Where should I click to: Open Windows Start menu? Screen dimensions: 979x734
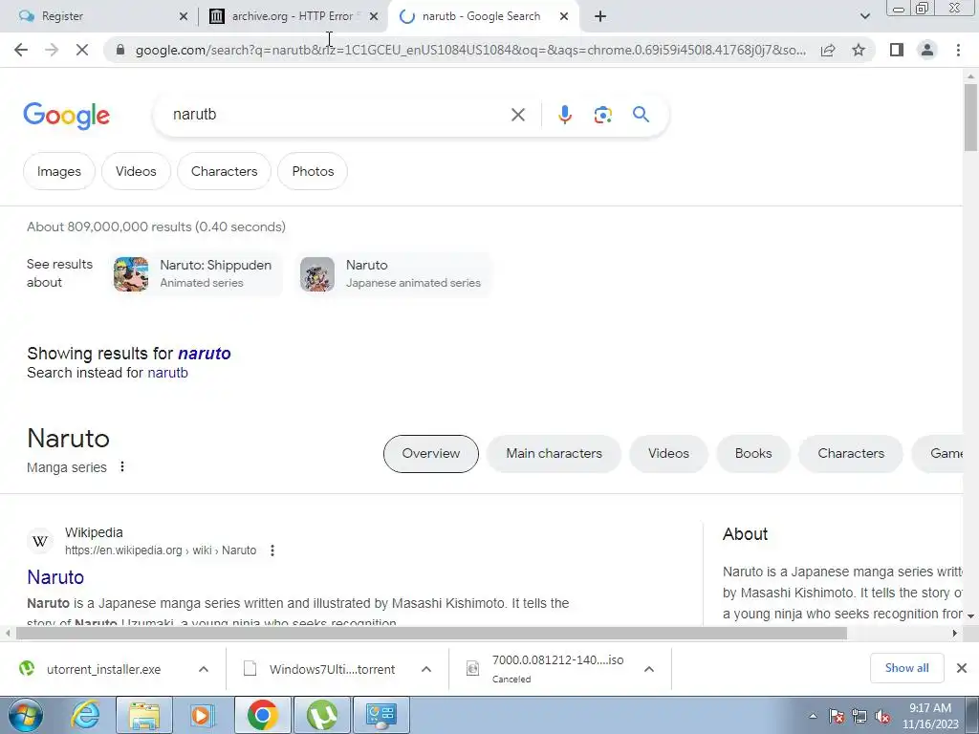tap(25, 715)
